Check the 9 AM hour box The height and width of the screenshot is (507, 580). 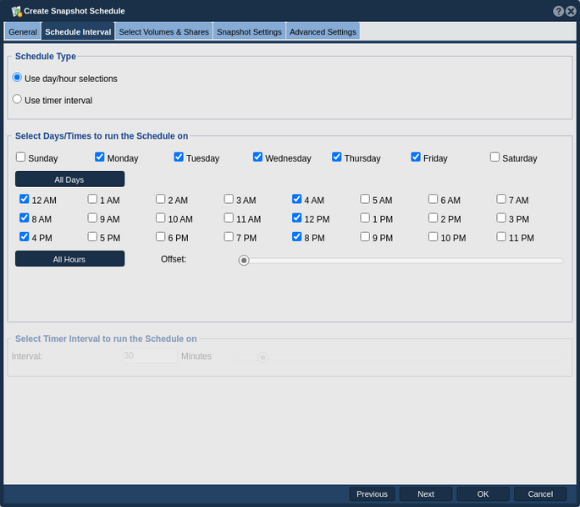(92, 218)
